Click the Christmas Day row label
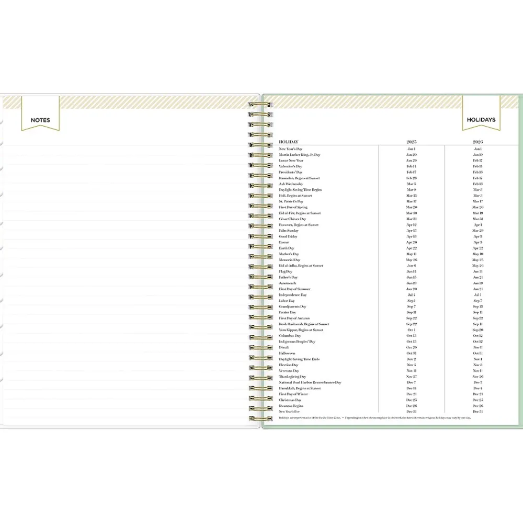Screen dimensions: 523x523 coord(290,400)
